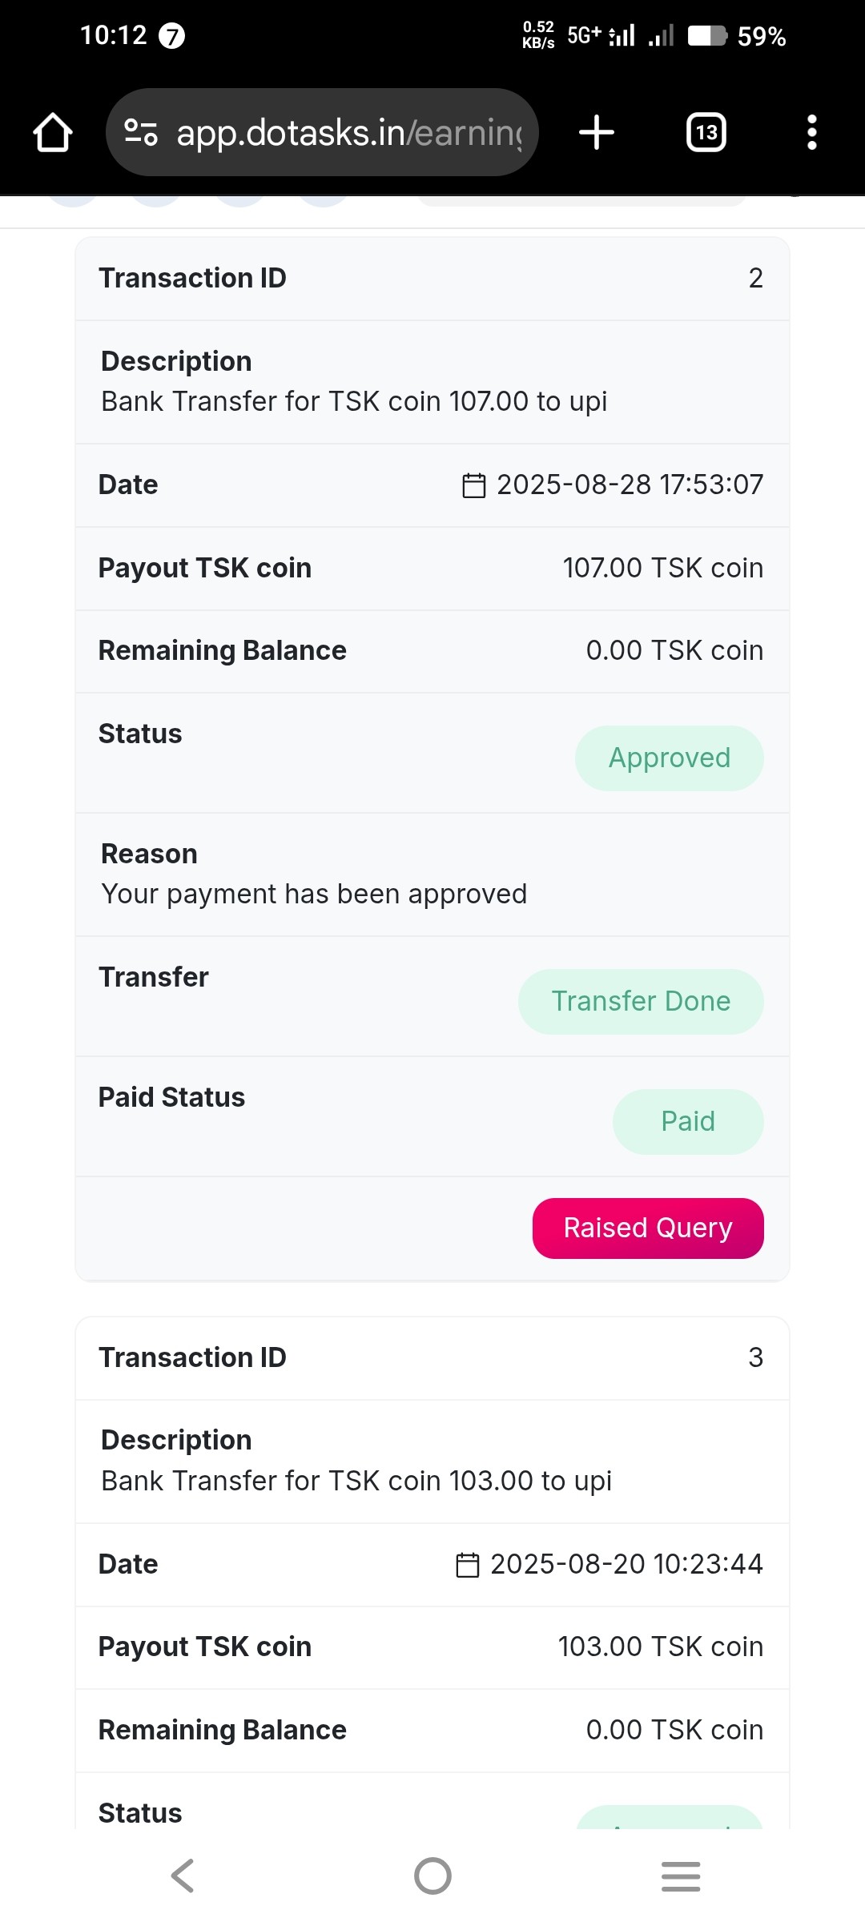Open the browser three-dot menu
The image size is (865, 1922).
point(811,132)
